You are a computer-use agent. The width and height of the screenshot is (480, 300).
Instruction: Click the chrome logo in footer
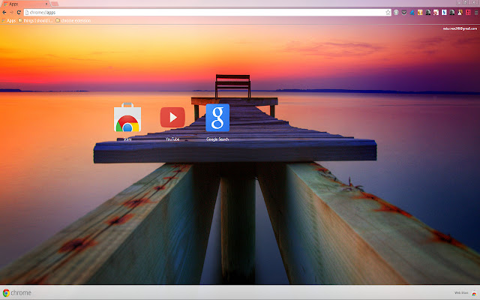coord(16,292)
